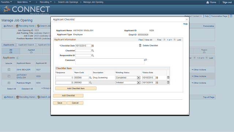Click item code field 000066
The width and height of the screenshot is (234, 132).
82,78
